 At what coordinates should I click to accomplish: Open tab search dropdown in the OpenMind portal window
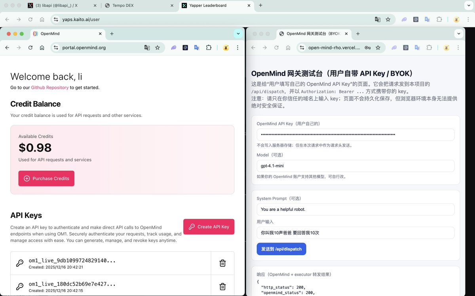pos(238,34)
